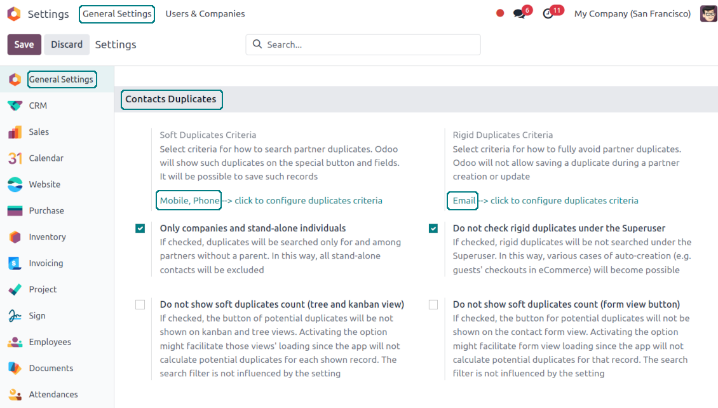Click the Calendar app icon
718x408 pixels.
click(x=15, y=158)
